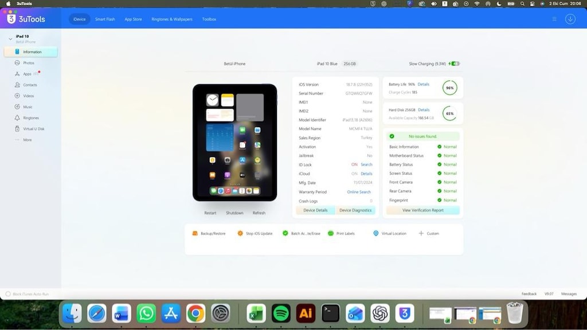587x330 pixels.
Task: Open the Ringtones & Wallpapers tab
Action: (x=172, y=19)
